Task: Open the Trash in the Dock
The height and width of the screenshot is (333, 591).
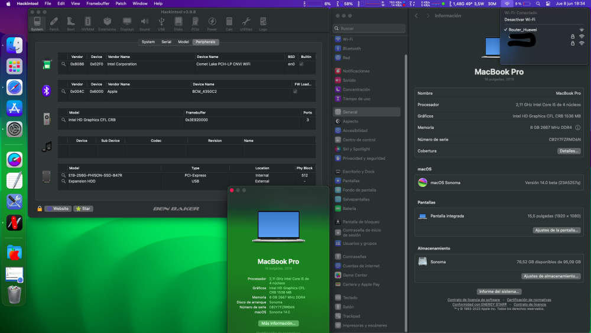Action: pos(14,295)
